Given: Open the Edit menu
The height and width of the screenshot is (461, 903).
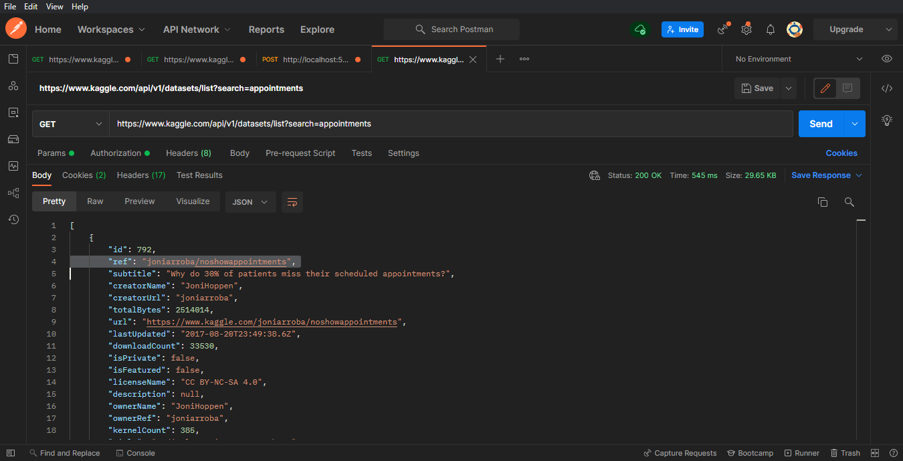Looking at the screenshot, I should (31, 7).
